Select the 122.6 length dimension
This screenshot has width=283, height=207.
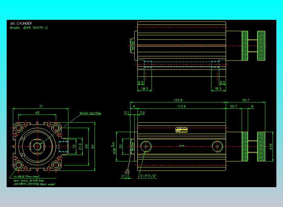pyautogui.click(x=178, y=100)
